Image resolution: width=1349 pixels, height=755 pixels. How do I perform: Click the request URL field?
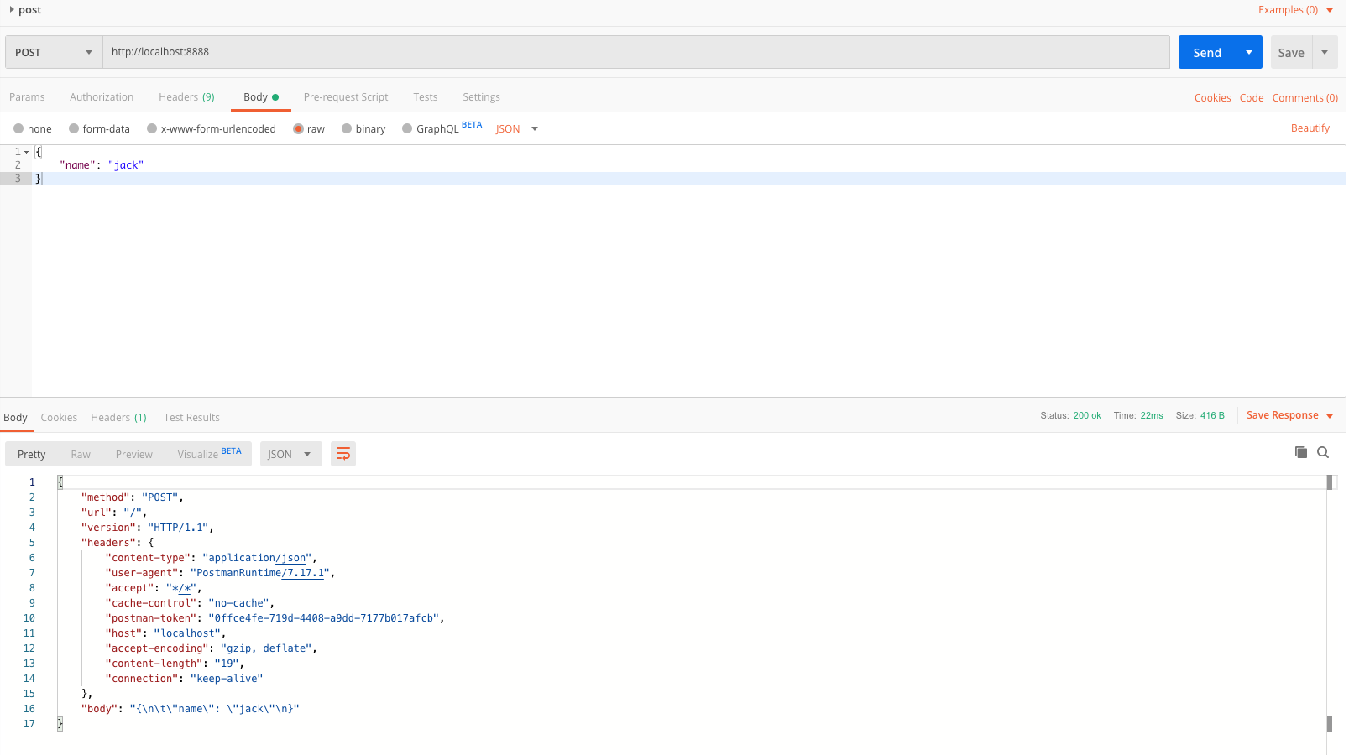(x=636, y=52)
